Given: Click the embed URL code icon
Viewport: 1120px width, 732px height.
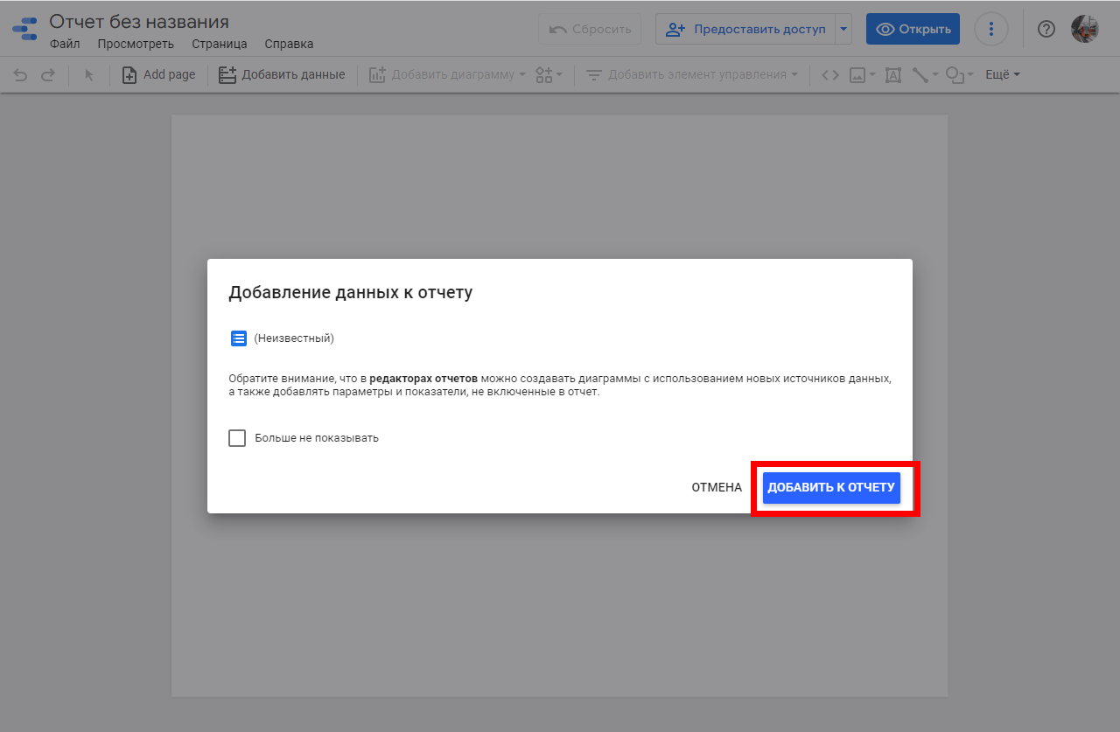Looking at the screenshot, I should point(830,75).
